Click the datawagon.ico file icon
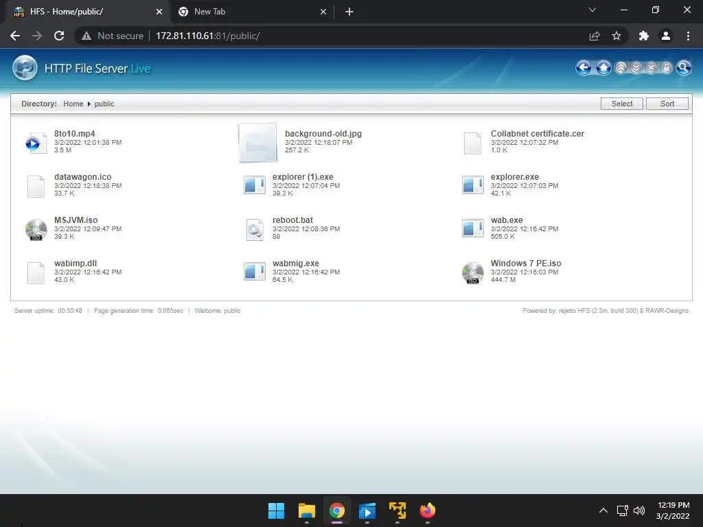Screen dimensions: 703x527 [36, 186]
